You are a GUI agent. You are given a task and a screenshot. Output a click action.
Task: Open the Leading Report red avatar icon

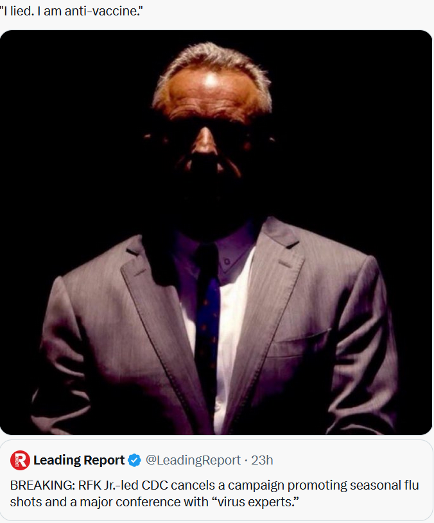[20, 460]
